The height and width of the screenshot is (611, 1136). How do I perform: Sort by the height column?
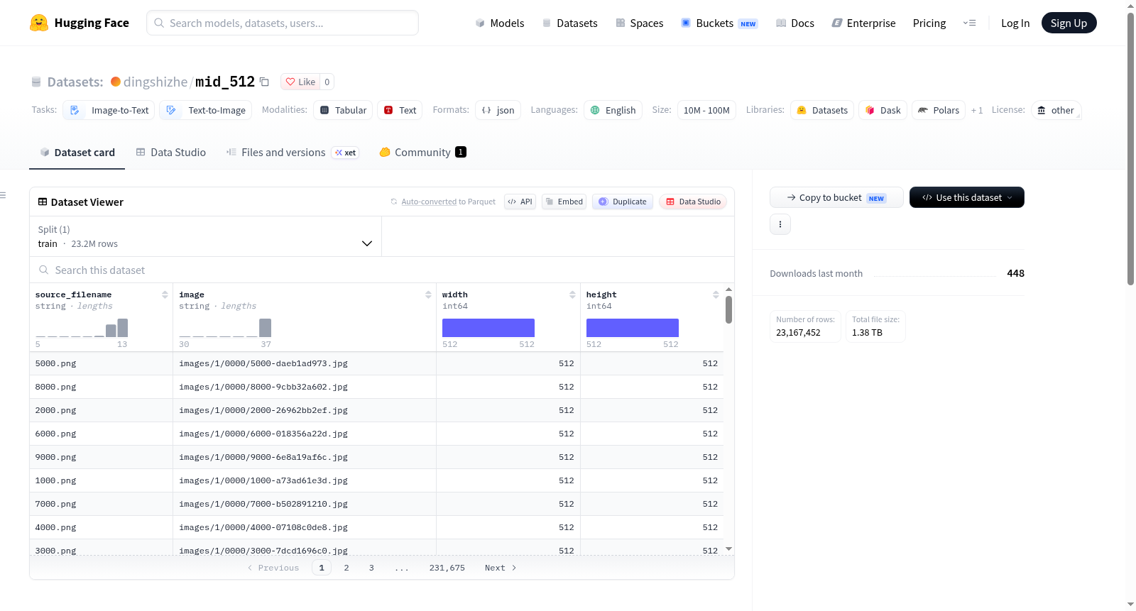[x=716, y=295]
